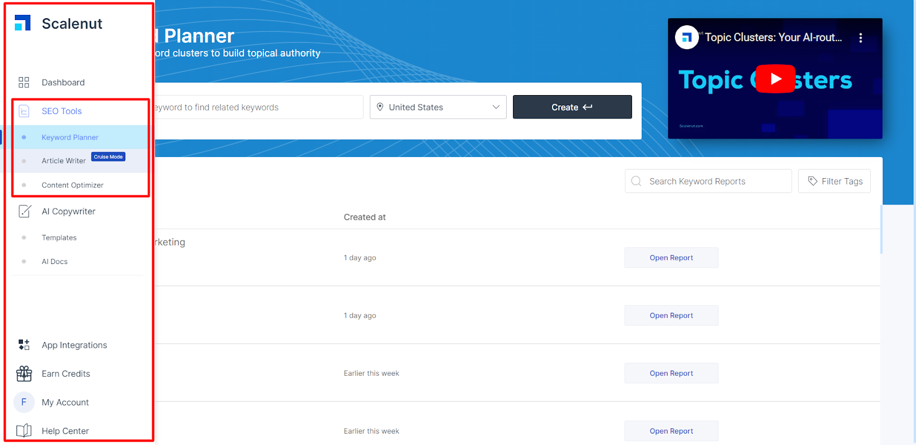Open Templates in the sidebar
The width and height of the screenshot is (916, 445).
click(59, 238)
